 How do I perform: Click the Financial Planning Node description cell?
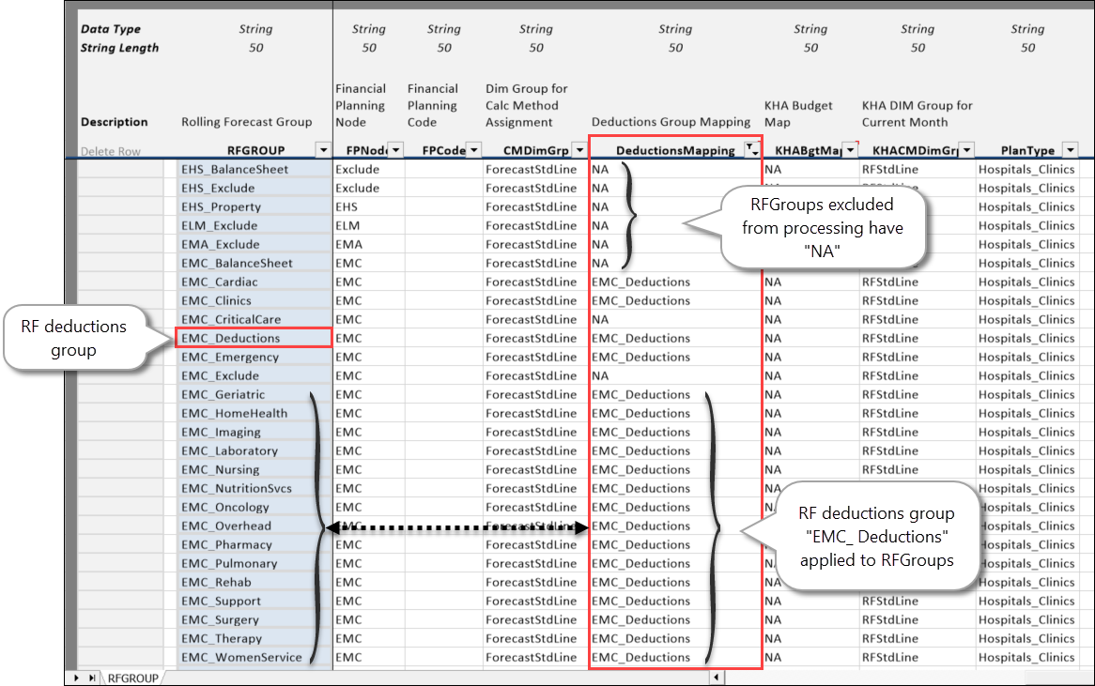tap(361, 106)
